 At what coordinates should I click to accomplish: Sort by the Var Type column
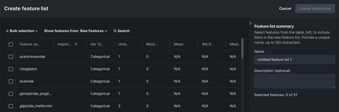click(97, 44)
